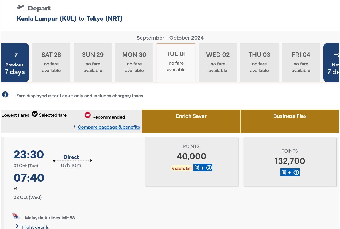340x229 pixels.
Task: Choose the MON 30 date tab
Action: click(x=134, y=63)
